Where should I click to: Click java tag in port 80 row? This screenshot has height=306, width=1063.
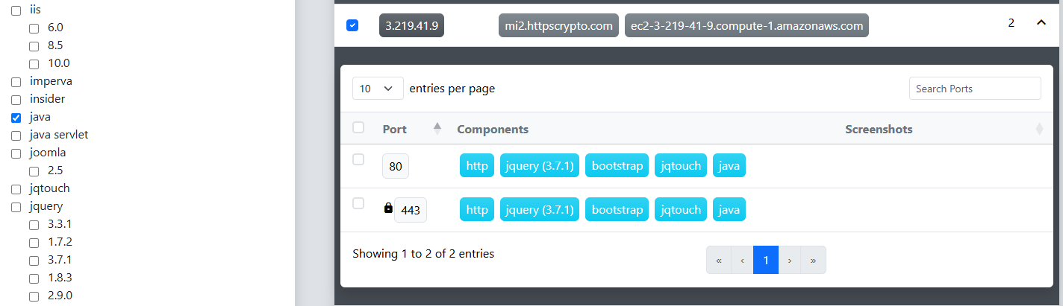point(729,166)
